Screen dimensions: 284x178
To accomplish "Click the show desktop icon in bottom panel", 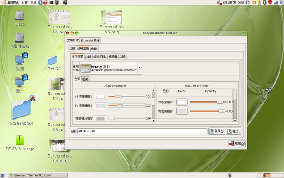I will click(3, 175).
